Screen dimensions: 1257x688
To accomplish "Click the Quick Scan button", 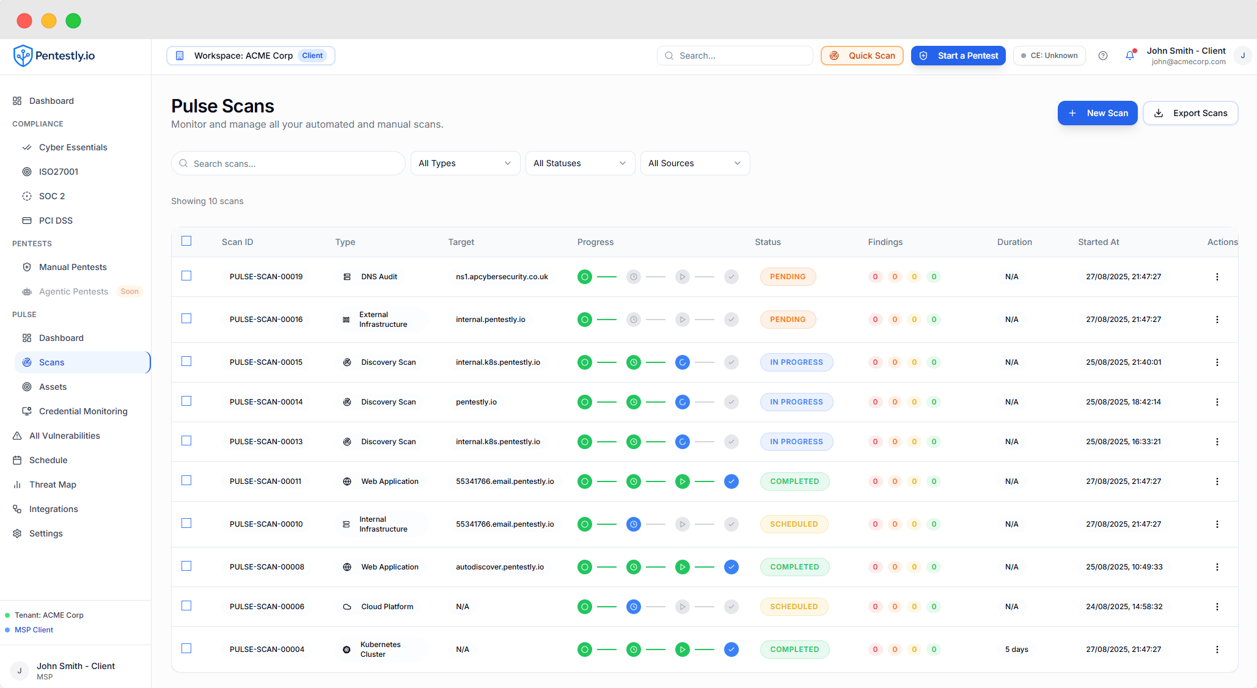I will coord(862,56).
